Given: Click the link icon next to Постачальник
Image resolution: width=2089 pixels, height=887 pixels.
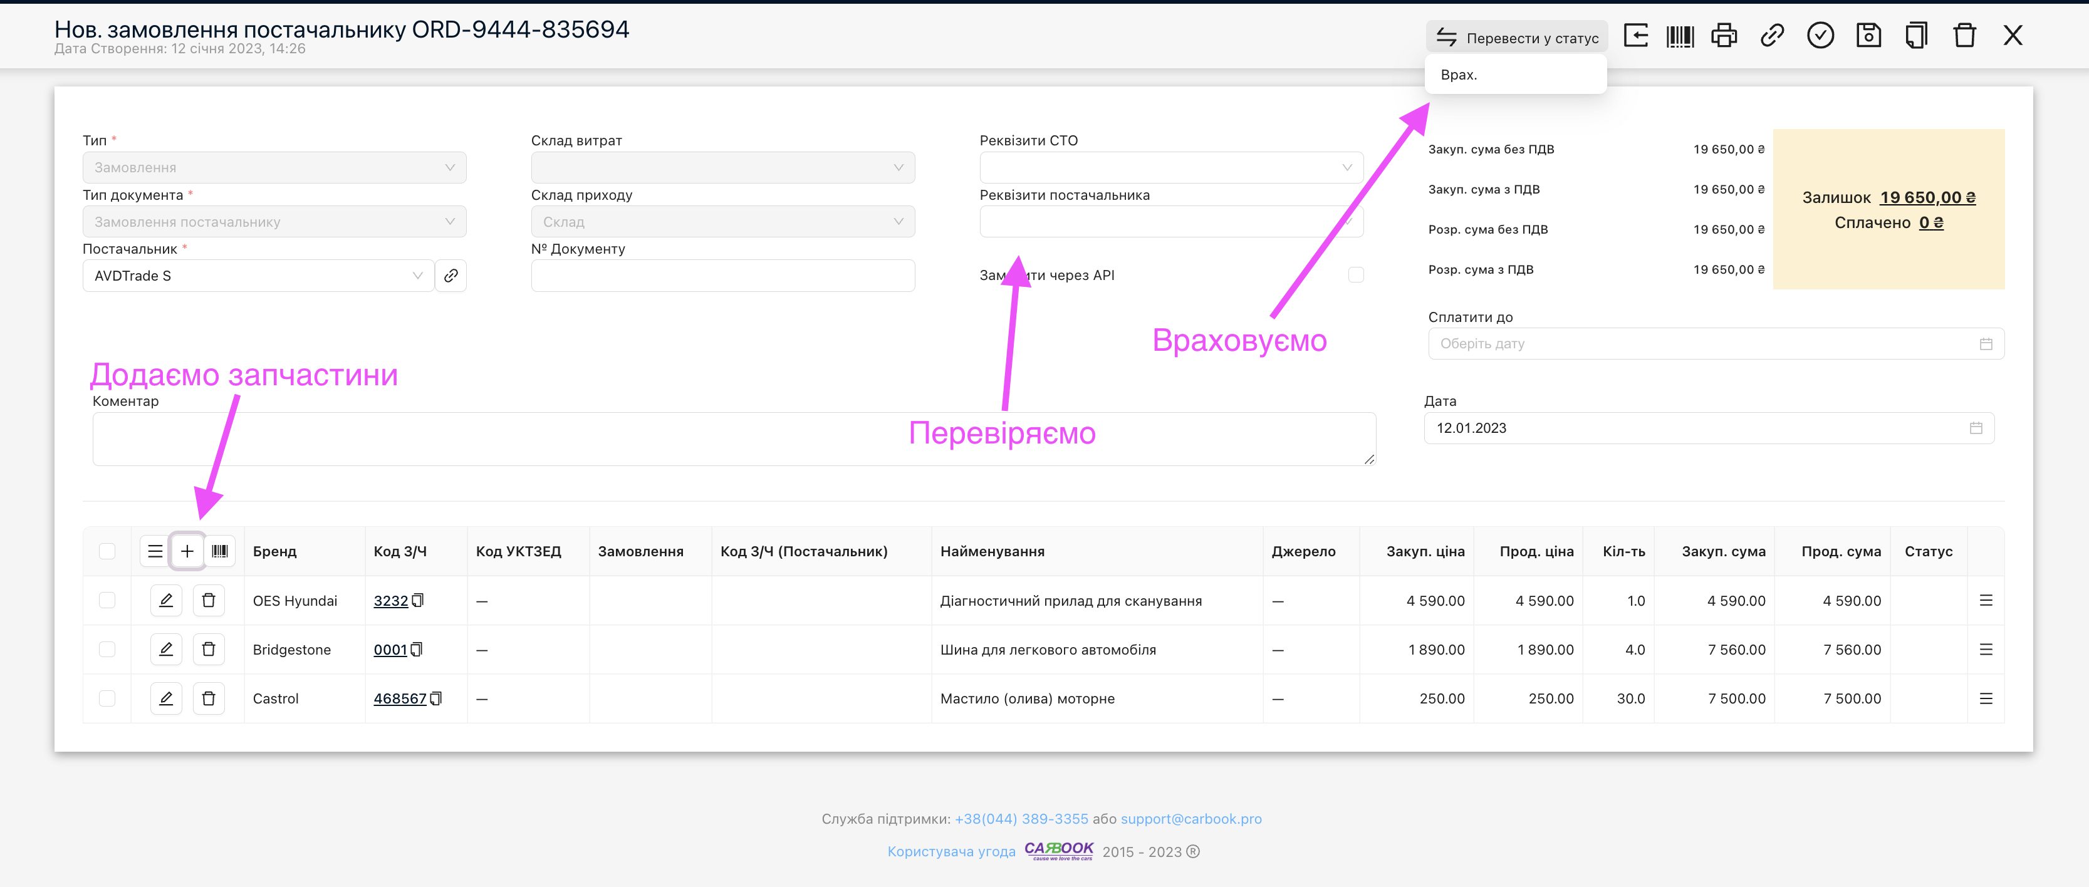Looking at the screenshot, I should (451, 276).
